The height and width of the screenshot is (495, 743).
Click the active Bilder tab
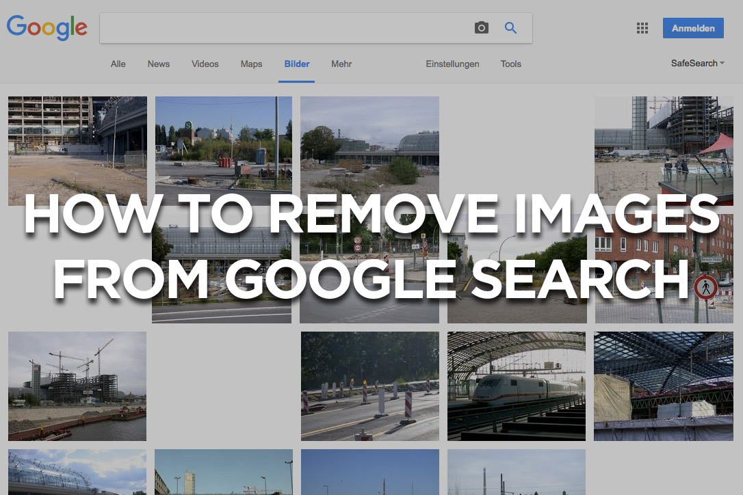click(296, 64)
